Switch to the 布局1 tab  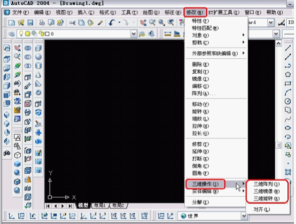pos(100,205)
